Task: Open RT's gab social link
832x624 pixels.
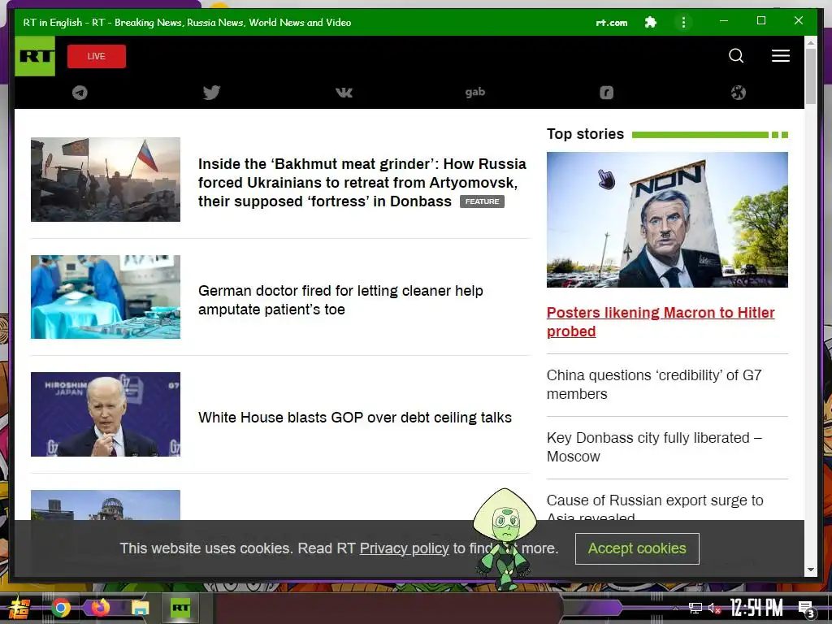Action: (474, 93)
